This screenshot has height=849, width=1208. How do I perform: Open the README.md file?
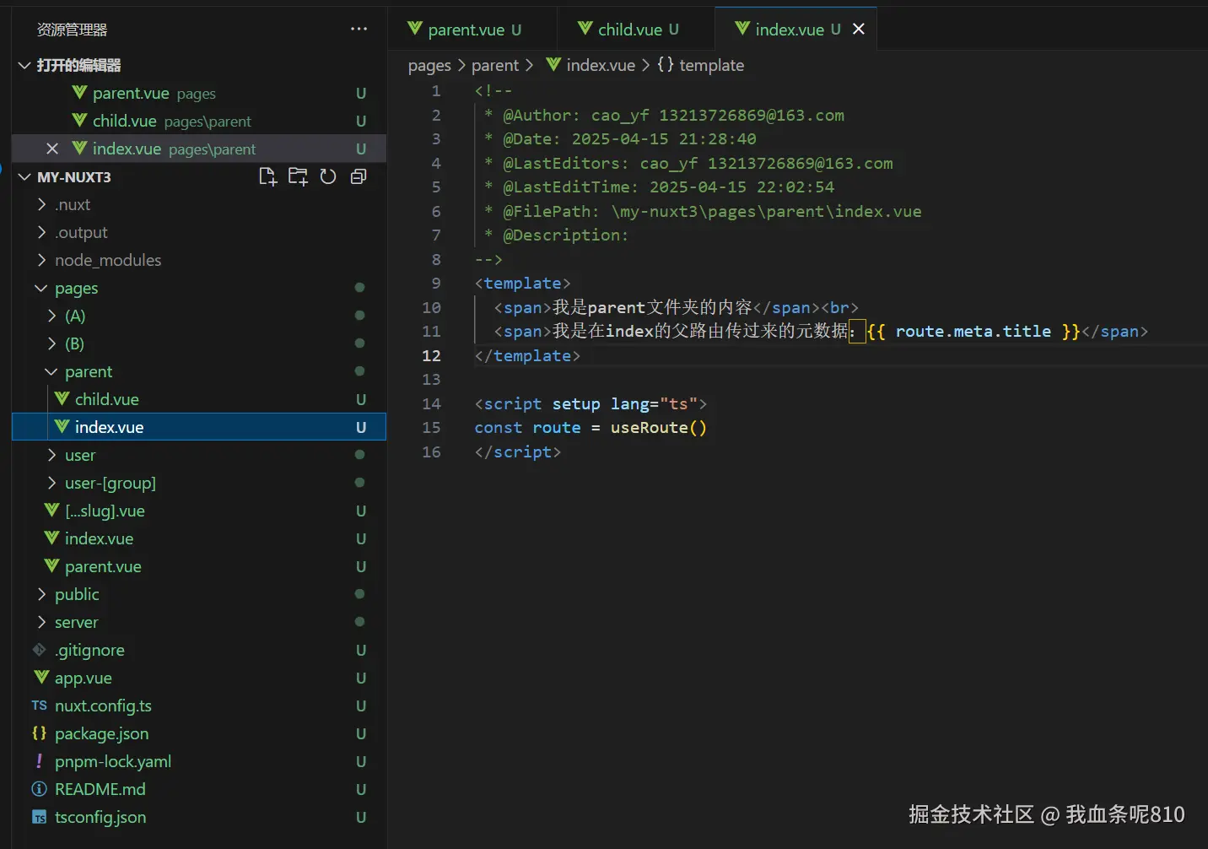(199, 789)
